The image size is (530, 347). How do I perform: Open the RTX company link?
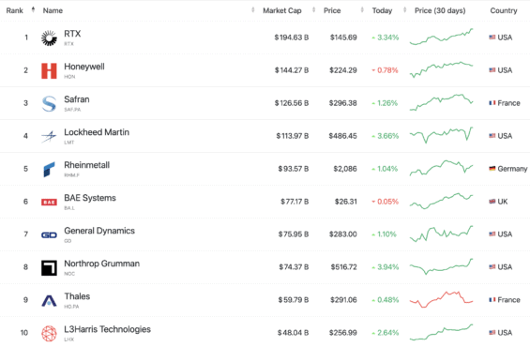click(x=72, y=34)
